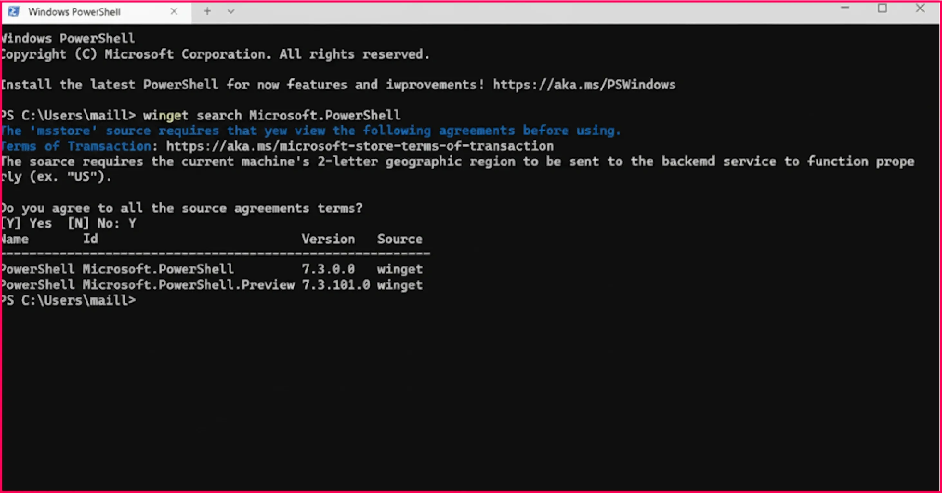Open the microsoft-store-terms-of-transaction URL

click(x=360, y=146)
